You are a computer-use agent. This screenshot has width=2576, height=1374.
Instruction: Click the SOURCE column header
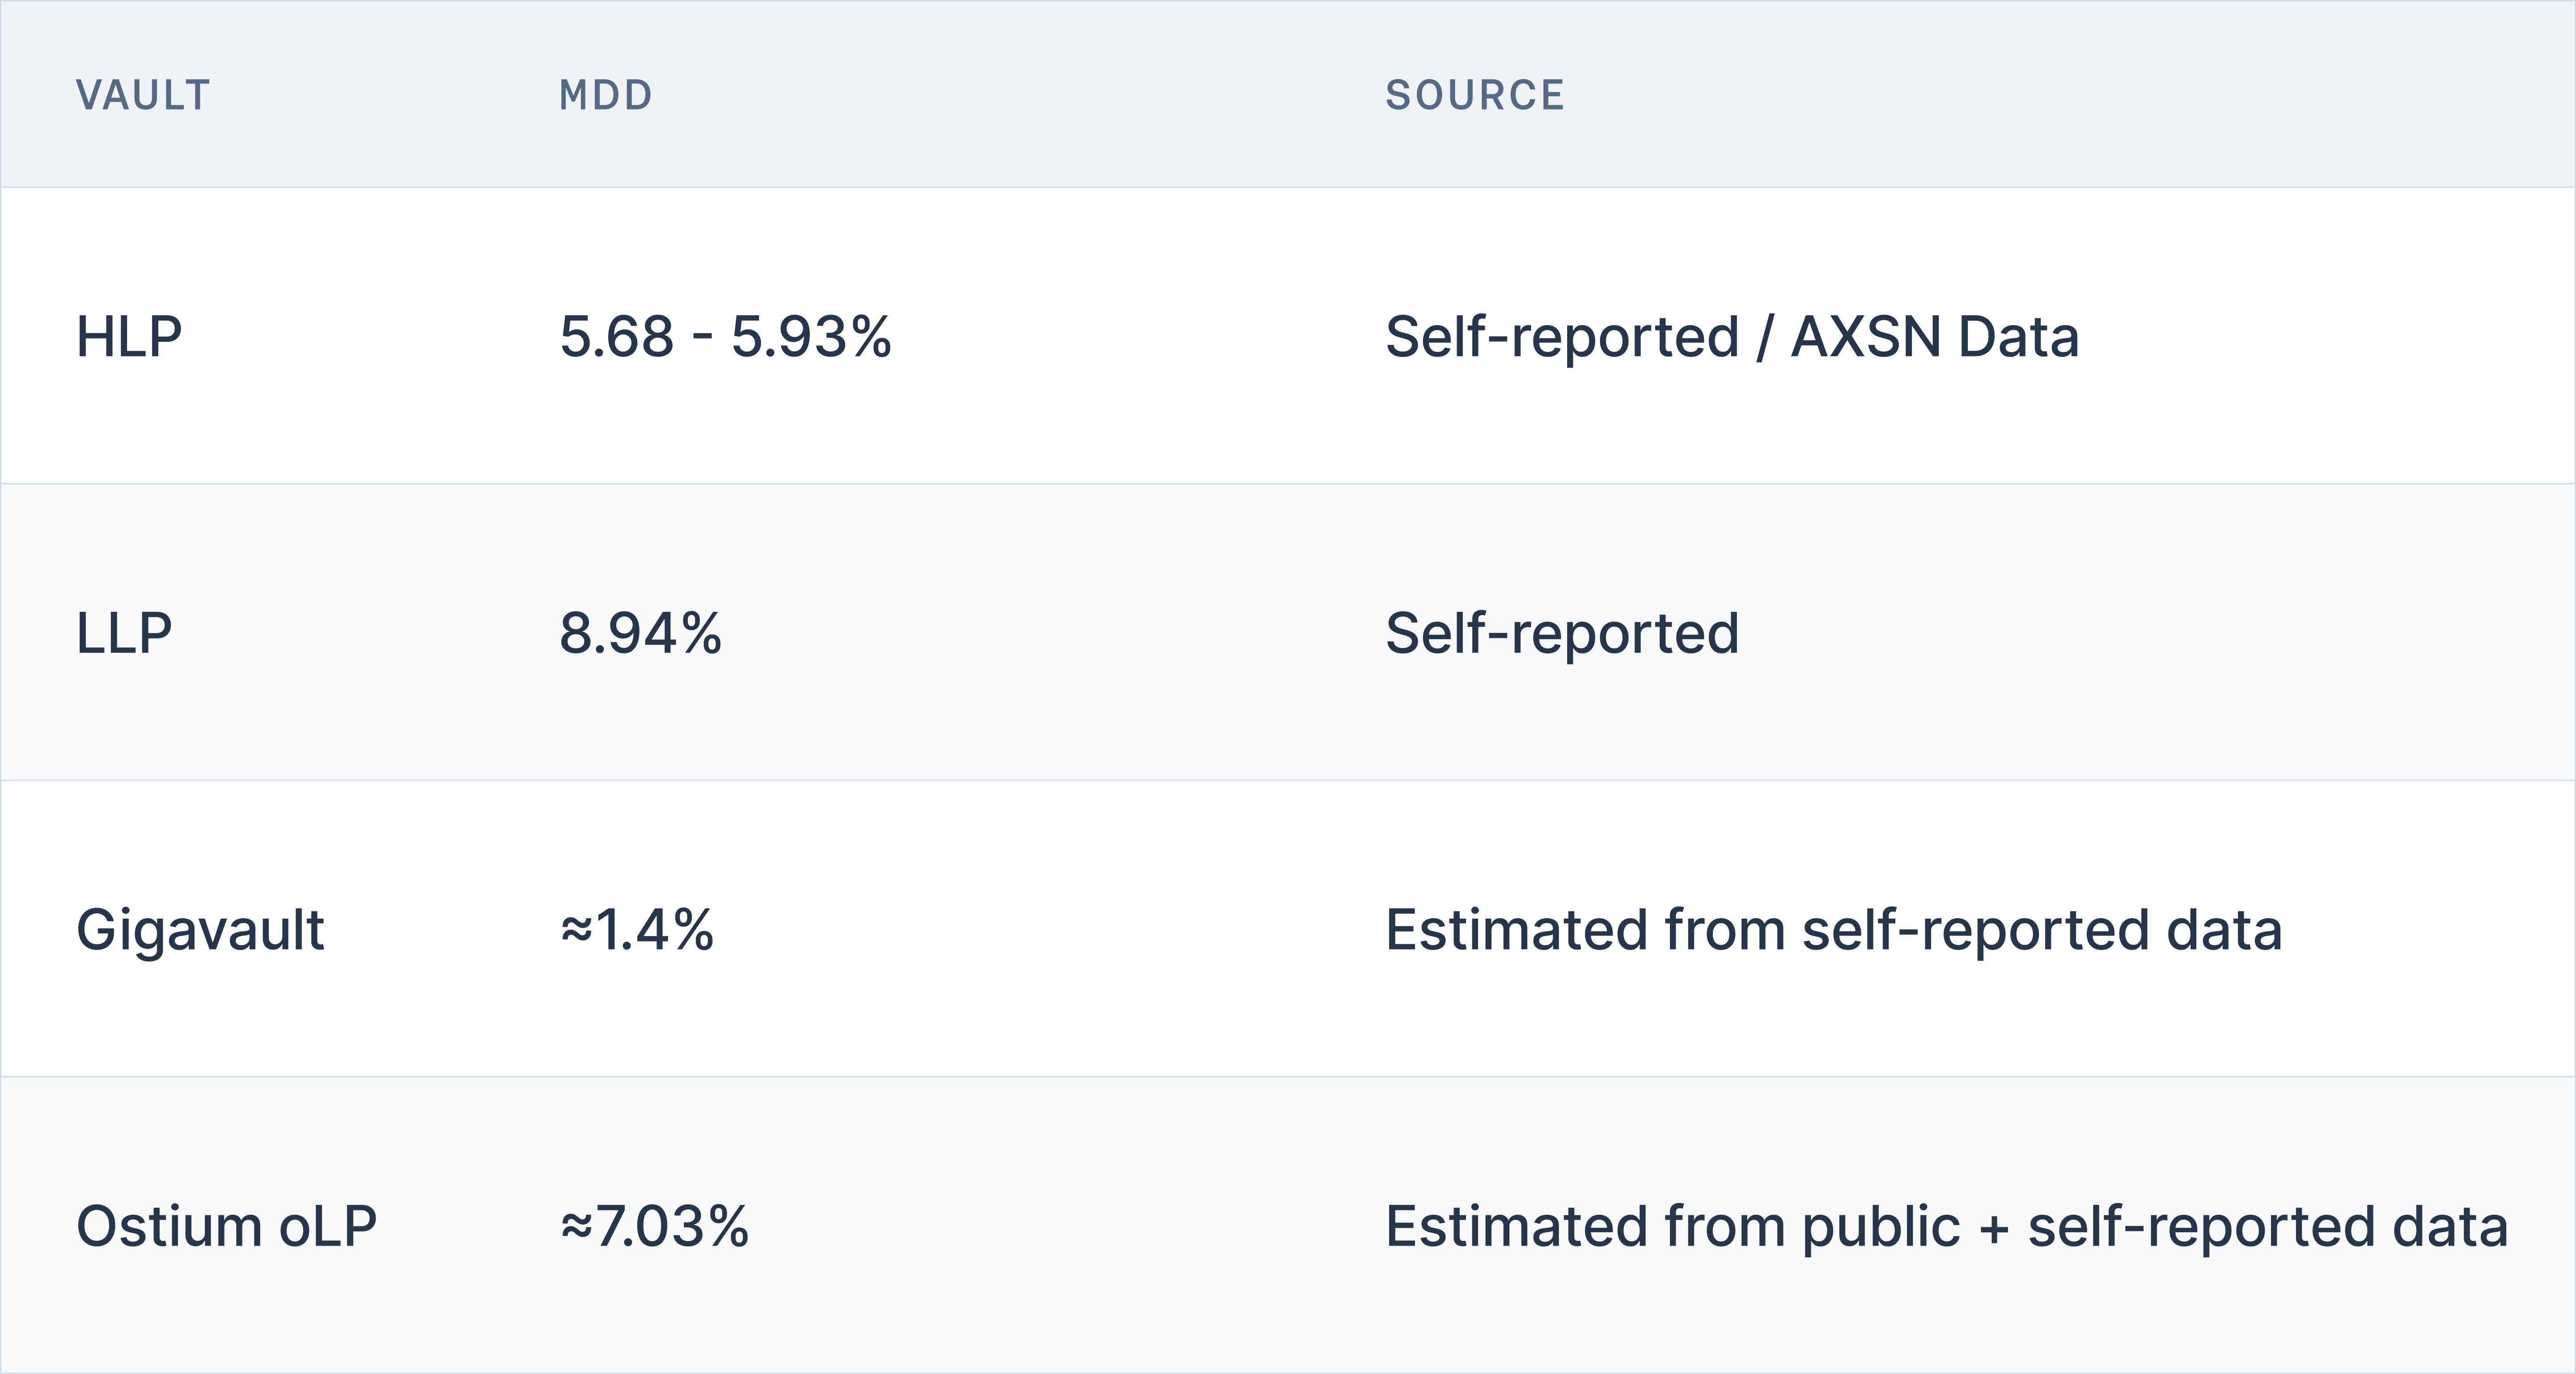(x=1474, y=95)
